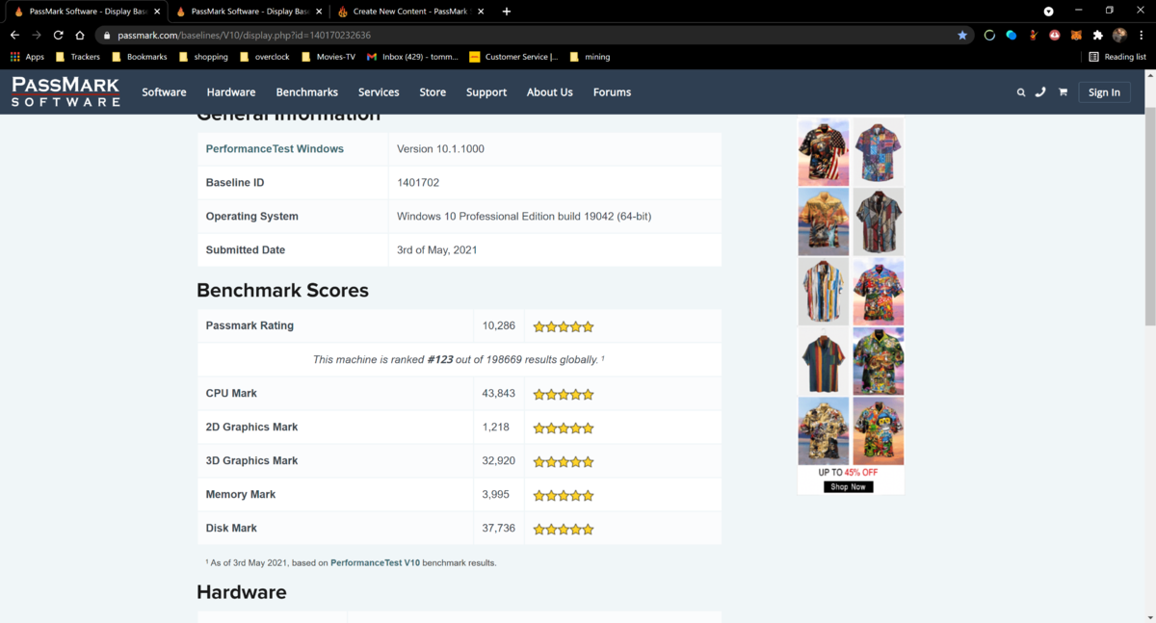
Task: Follow the PerformanceTest V10 footnote link
Action: pos(375,562)
